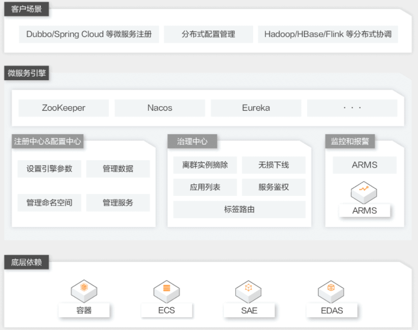Image resolution: width=418 pixels, height=330 pixels.
Task: Click the ECS server cube icon
Action: click(167, 291)
